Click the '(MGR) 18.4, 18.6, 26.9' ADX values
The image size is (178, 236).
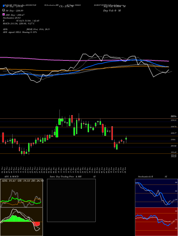click(x=38, y=29)
